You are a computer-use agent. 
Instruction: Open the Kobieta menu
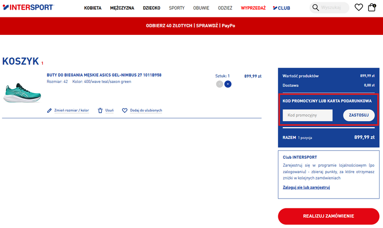93,8
